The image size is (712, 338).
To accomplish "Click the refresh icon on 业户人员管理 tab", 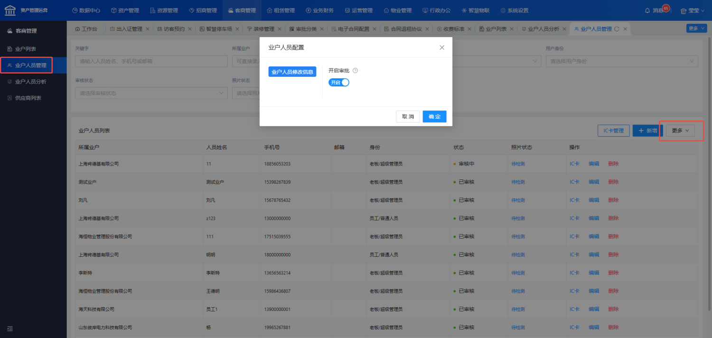I will [617, 29].
